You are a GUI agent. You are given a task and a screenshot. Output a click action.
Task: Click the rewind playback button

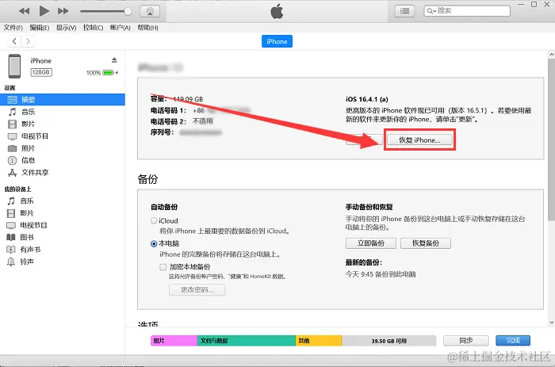[24, 11]
